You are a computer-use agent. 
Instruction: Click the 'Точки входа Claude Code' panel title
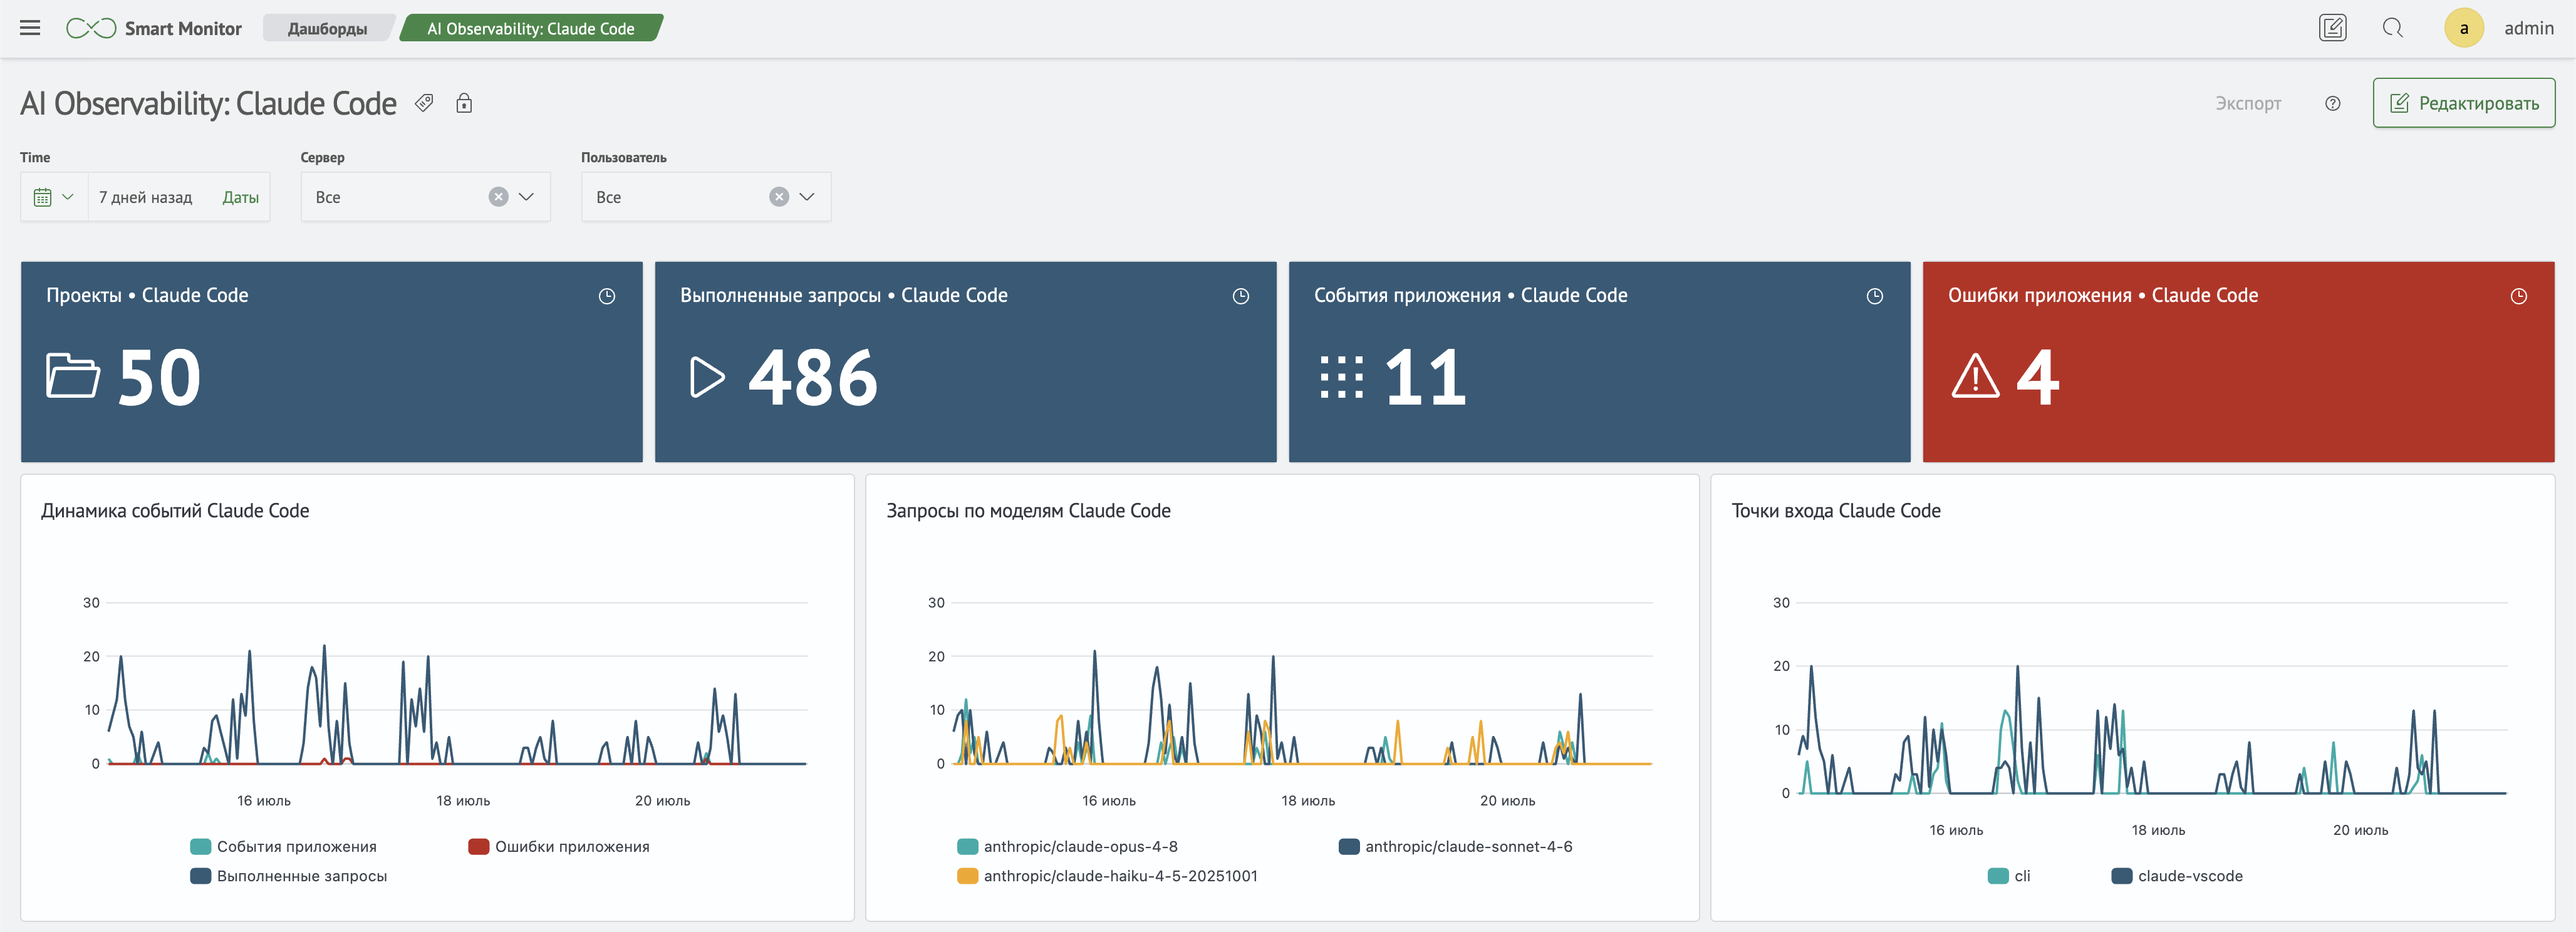(1836, 511)
